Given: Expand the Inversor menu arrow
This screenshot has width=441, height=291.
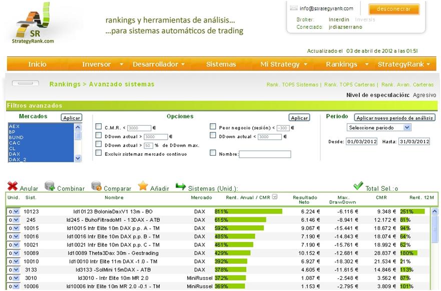Looking at the screenshot, I should point(122,65).
